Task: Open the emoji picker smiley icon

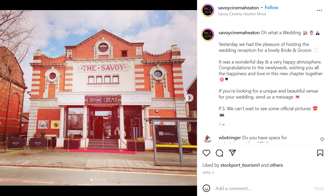Action: [206, 188]
